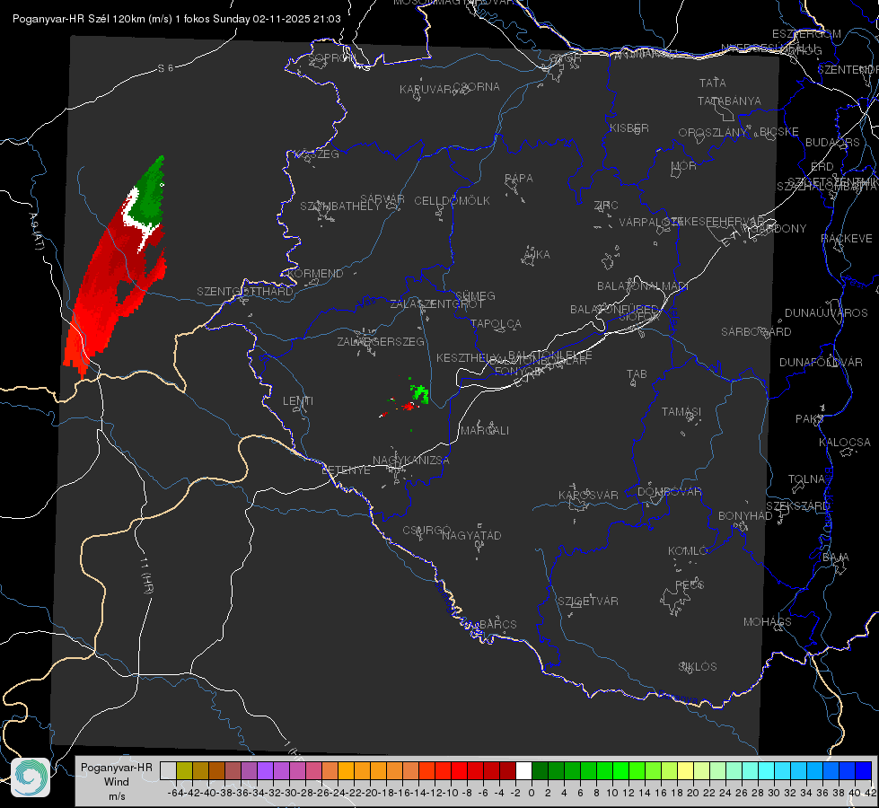Screen dimensions: 879x808
Task: Click the BALATONALMÁDI label
Action: click(643, 286)
